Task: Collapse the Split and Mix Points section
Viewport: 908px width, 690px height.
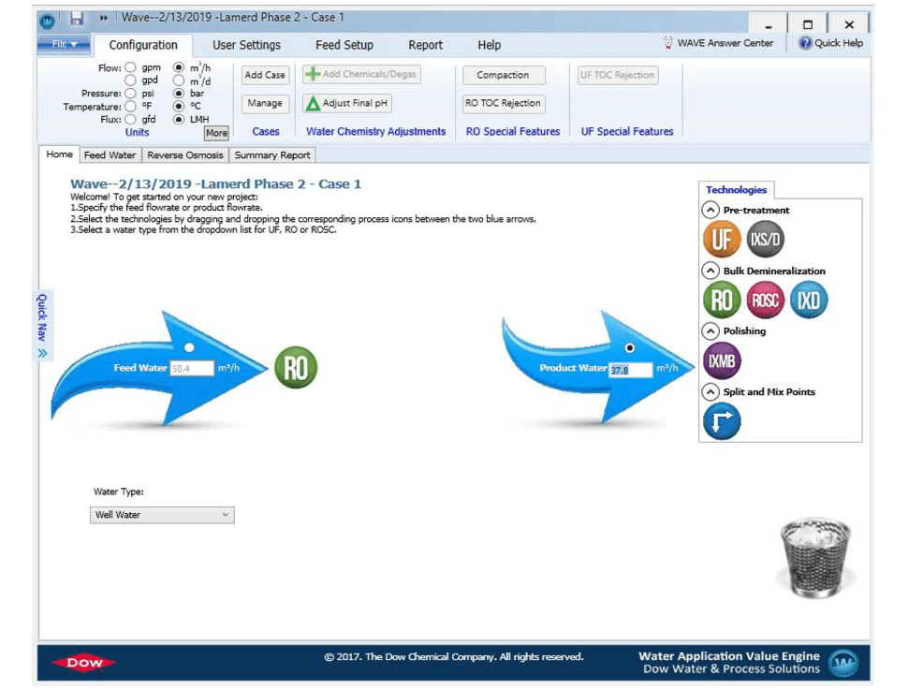Action: click(710, 391)
